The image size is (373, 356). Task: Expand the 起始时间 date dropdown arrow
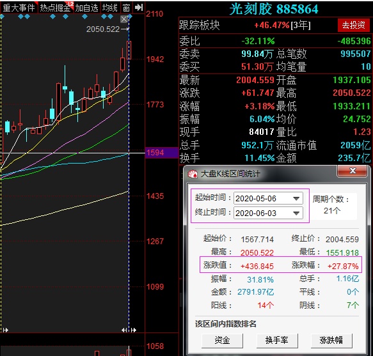296,198
